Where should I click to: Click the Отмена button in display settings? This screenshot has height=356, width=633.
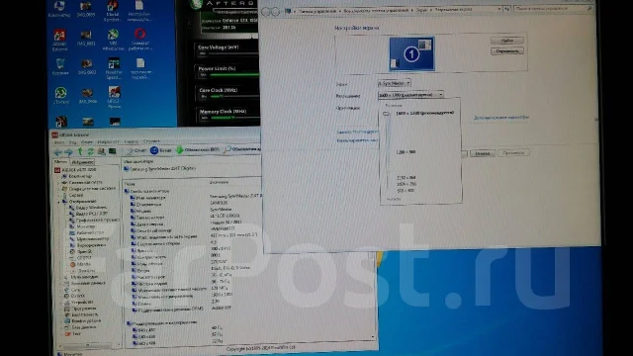point(482,153)
